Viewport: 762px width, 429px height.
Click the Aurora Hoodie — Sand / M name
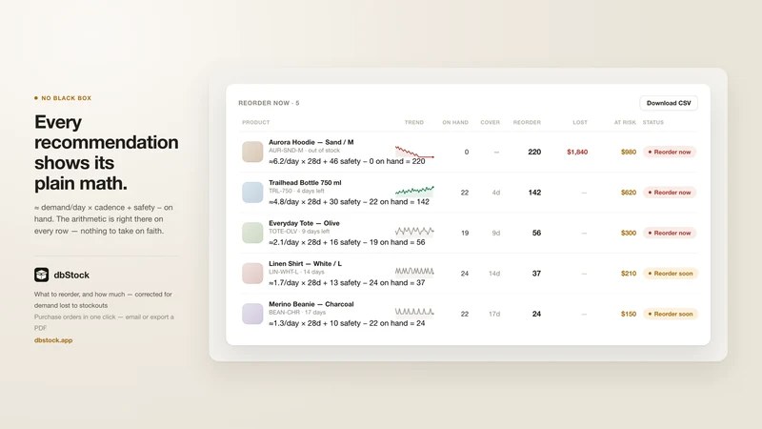click(311, 142)
